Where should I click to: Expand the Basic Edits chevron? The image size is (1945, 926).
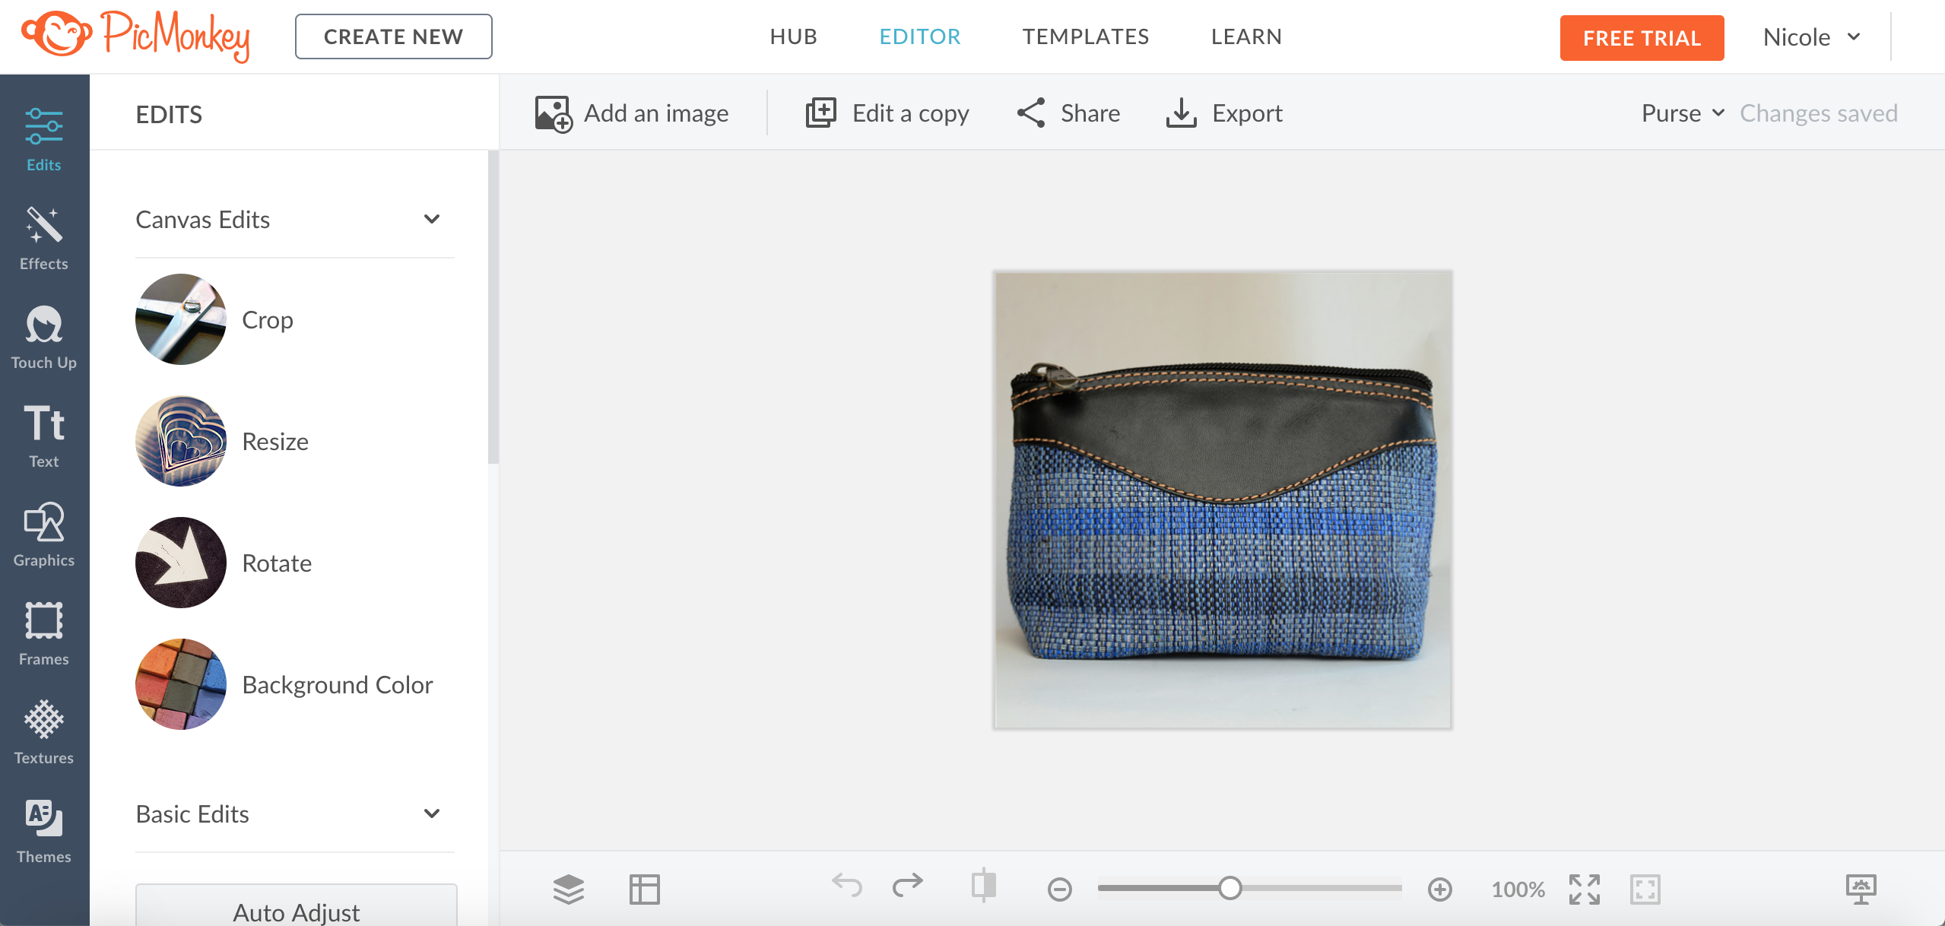[432, 814]
